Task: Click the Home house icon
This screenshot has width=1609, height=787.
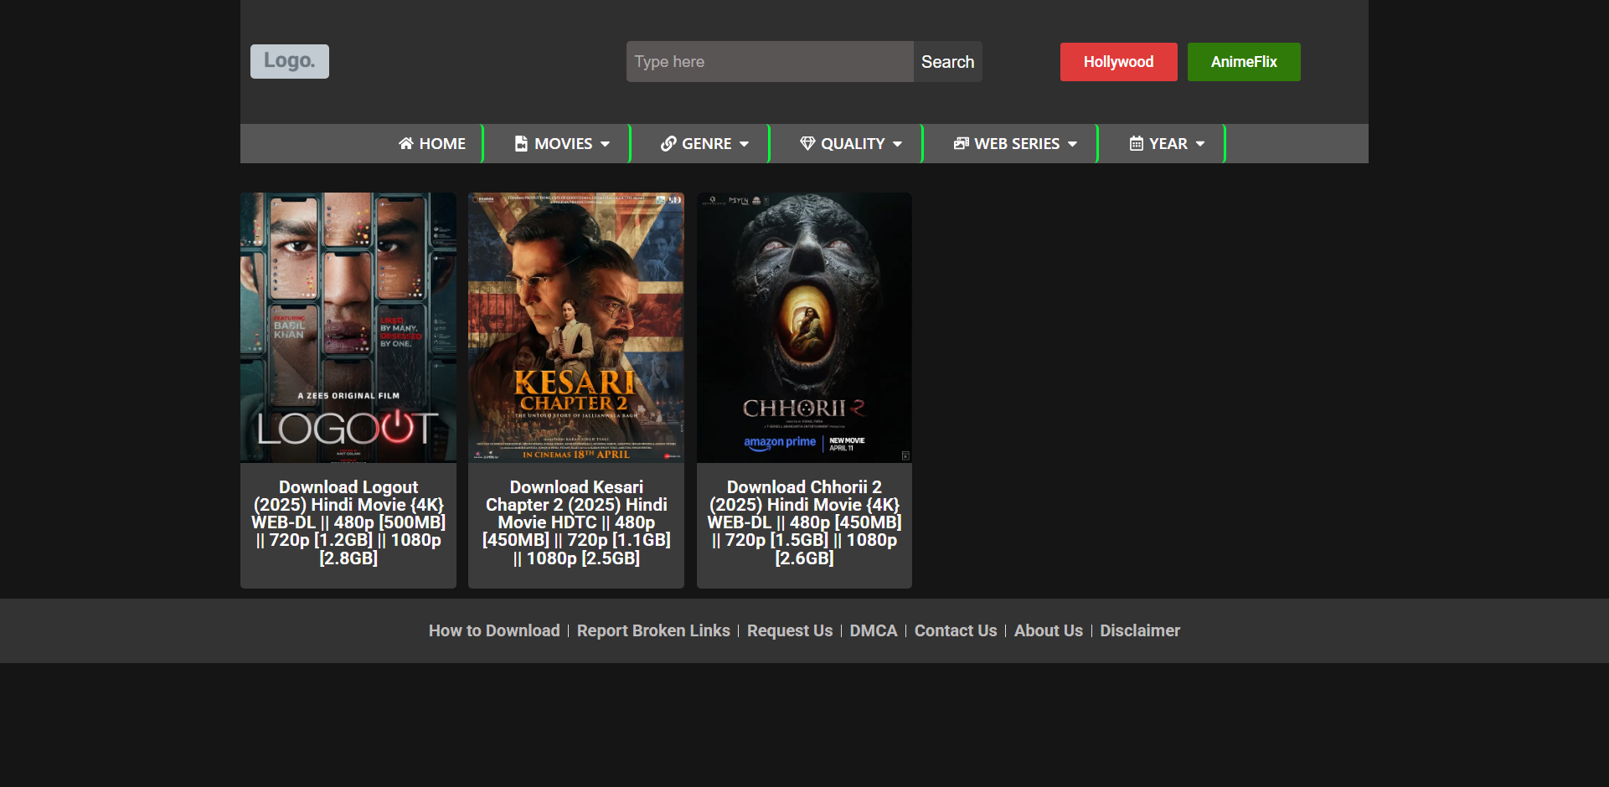Action: tap(406, 143)
